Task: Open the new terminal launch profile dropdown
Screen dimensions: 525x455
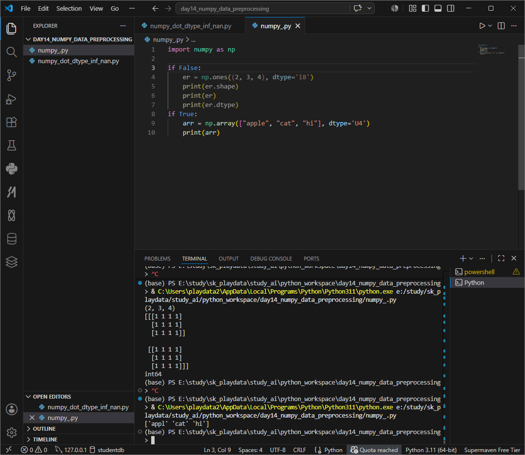Action: click(x=471, y=258)
